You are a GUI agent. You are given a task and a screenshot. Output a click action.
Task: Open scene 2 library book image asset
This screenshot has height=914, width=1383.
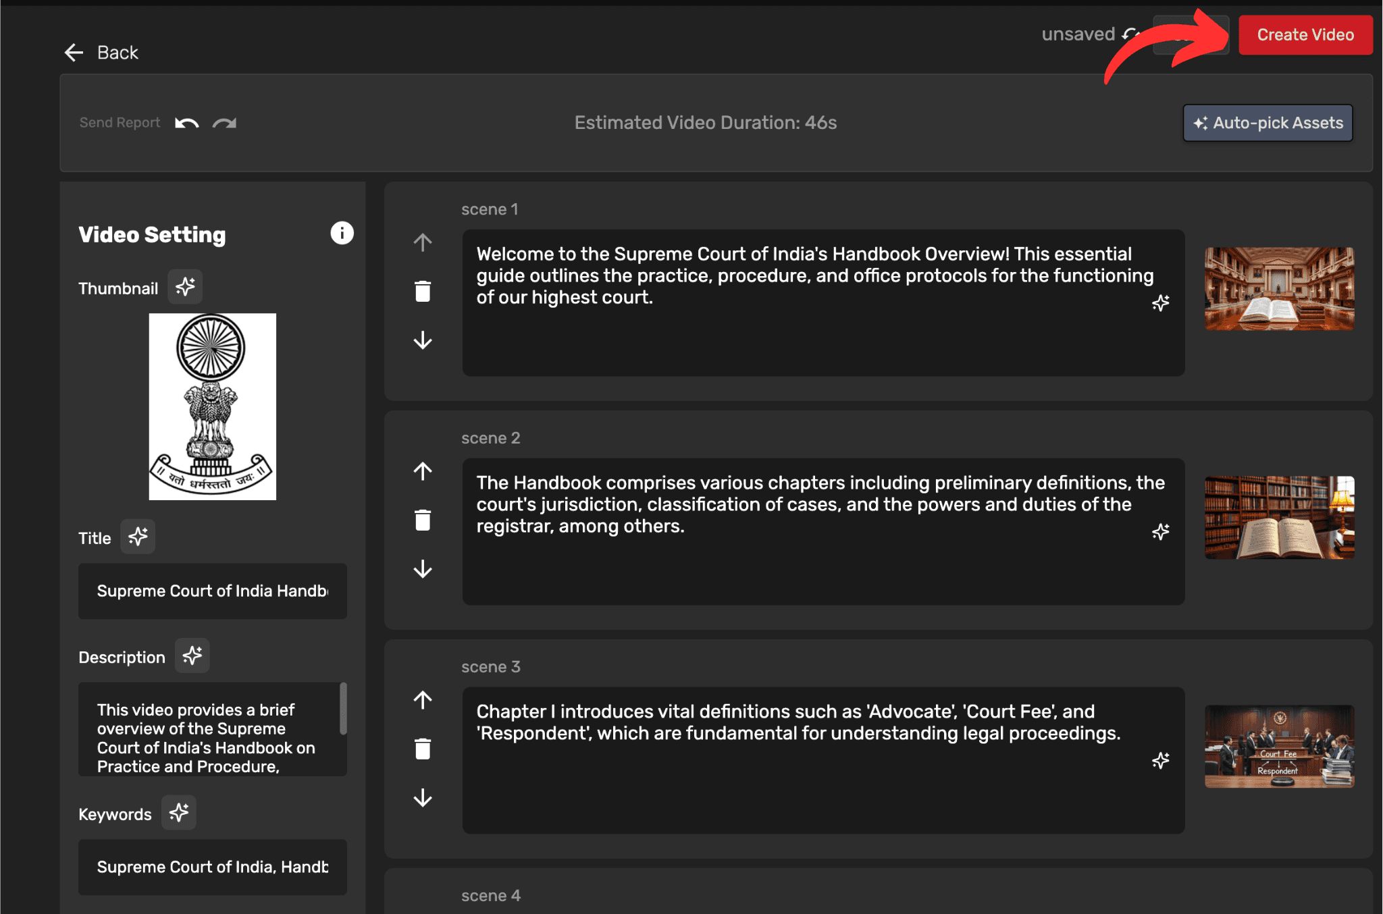coord(1280,518)
